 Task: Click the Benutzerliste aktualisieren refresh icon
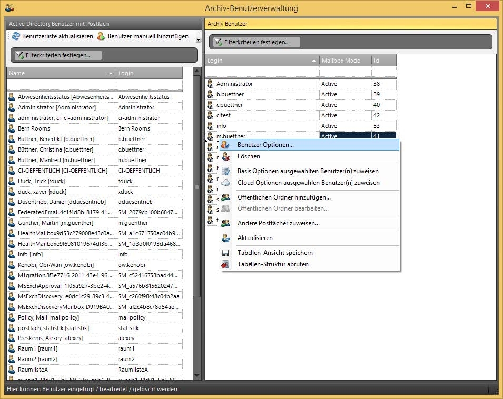click(16, 36)
